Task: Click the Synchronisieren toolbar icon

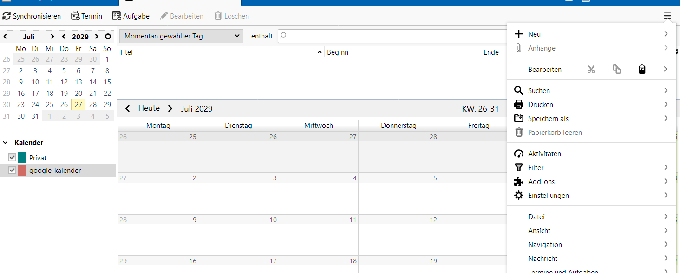Action: point(7,16)
